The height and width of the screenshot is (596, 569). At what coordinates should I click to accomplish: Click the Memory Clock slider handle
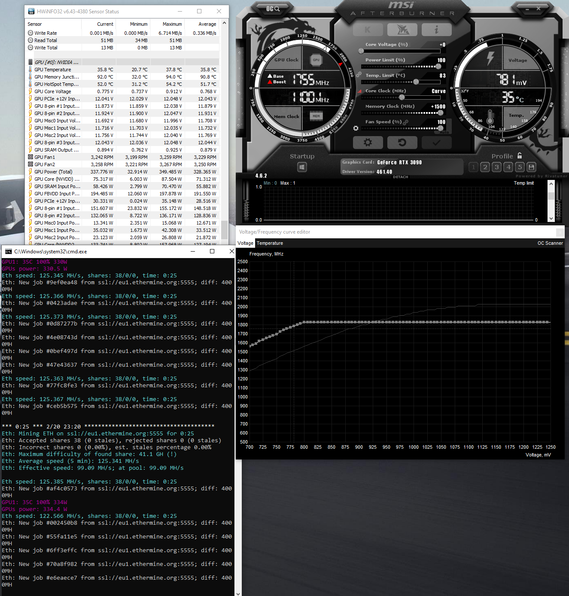[440, 113]
